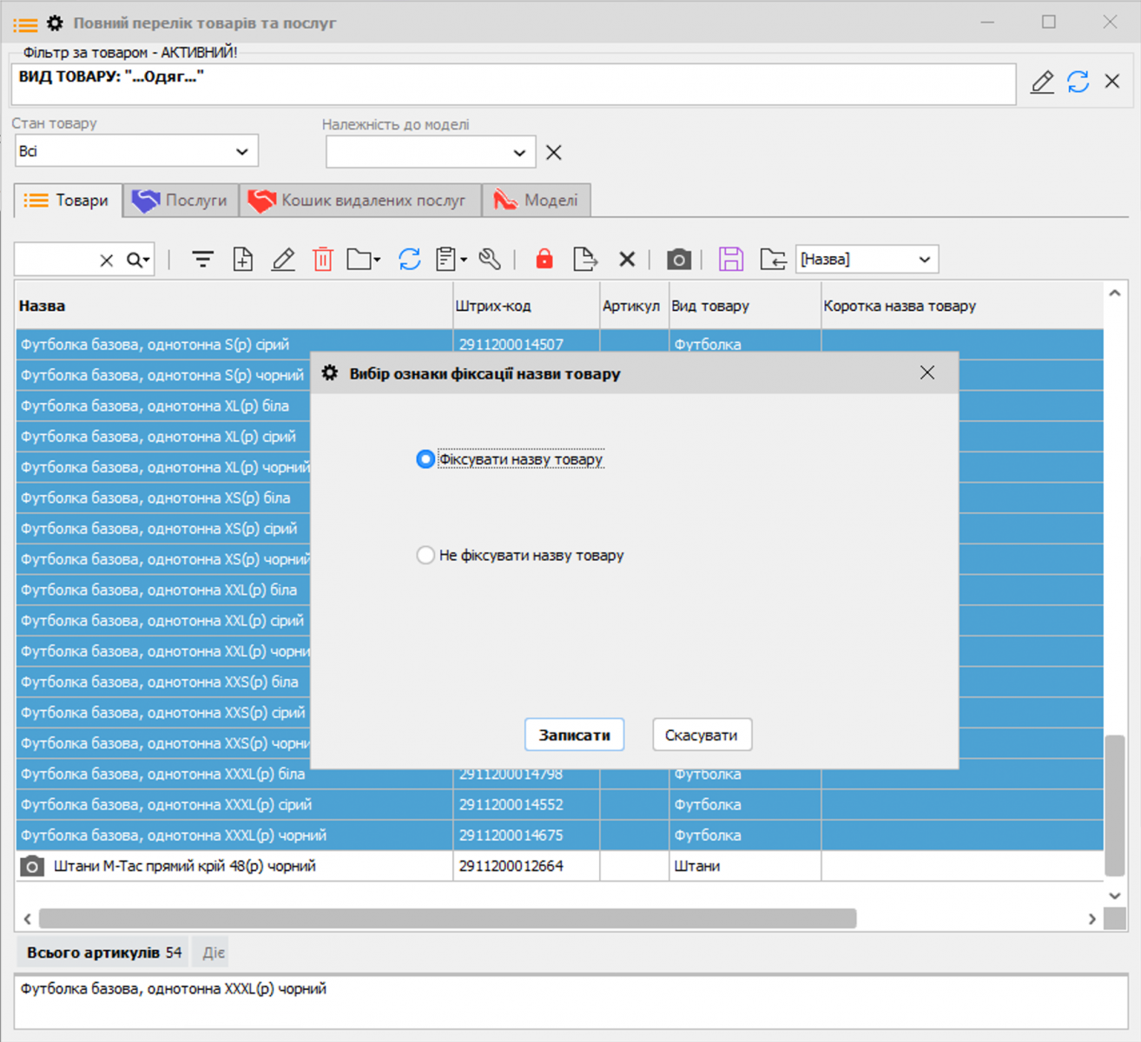
Task: Open the 'Стан товару' dropdown
Action: (136, 151)
